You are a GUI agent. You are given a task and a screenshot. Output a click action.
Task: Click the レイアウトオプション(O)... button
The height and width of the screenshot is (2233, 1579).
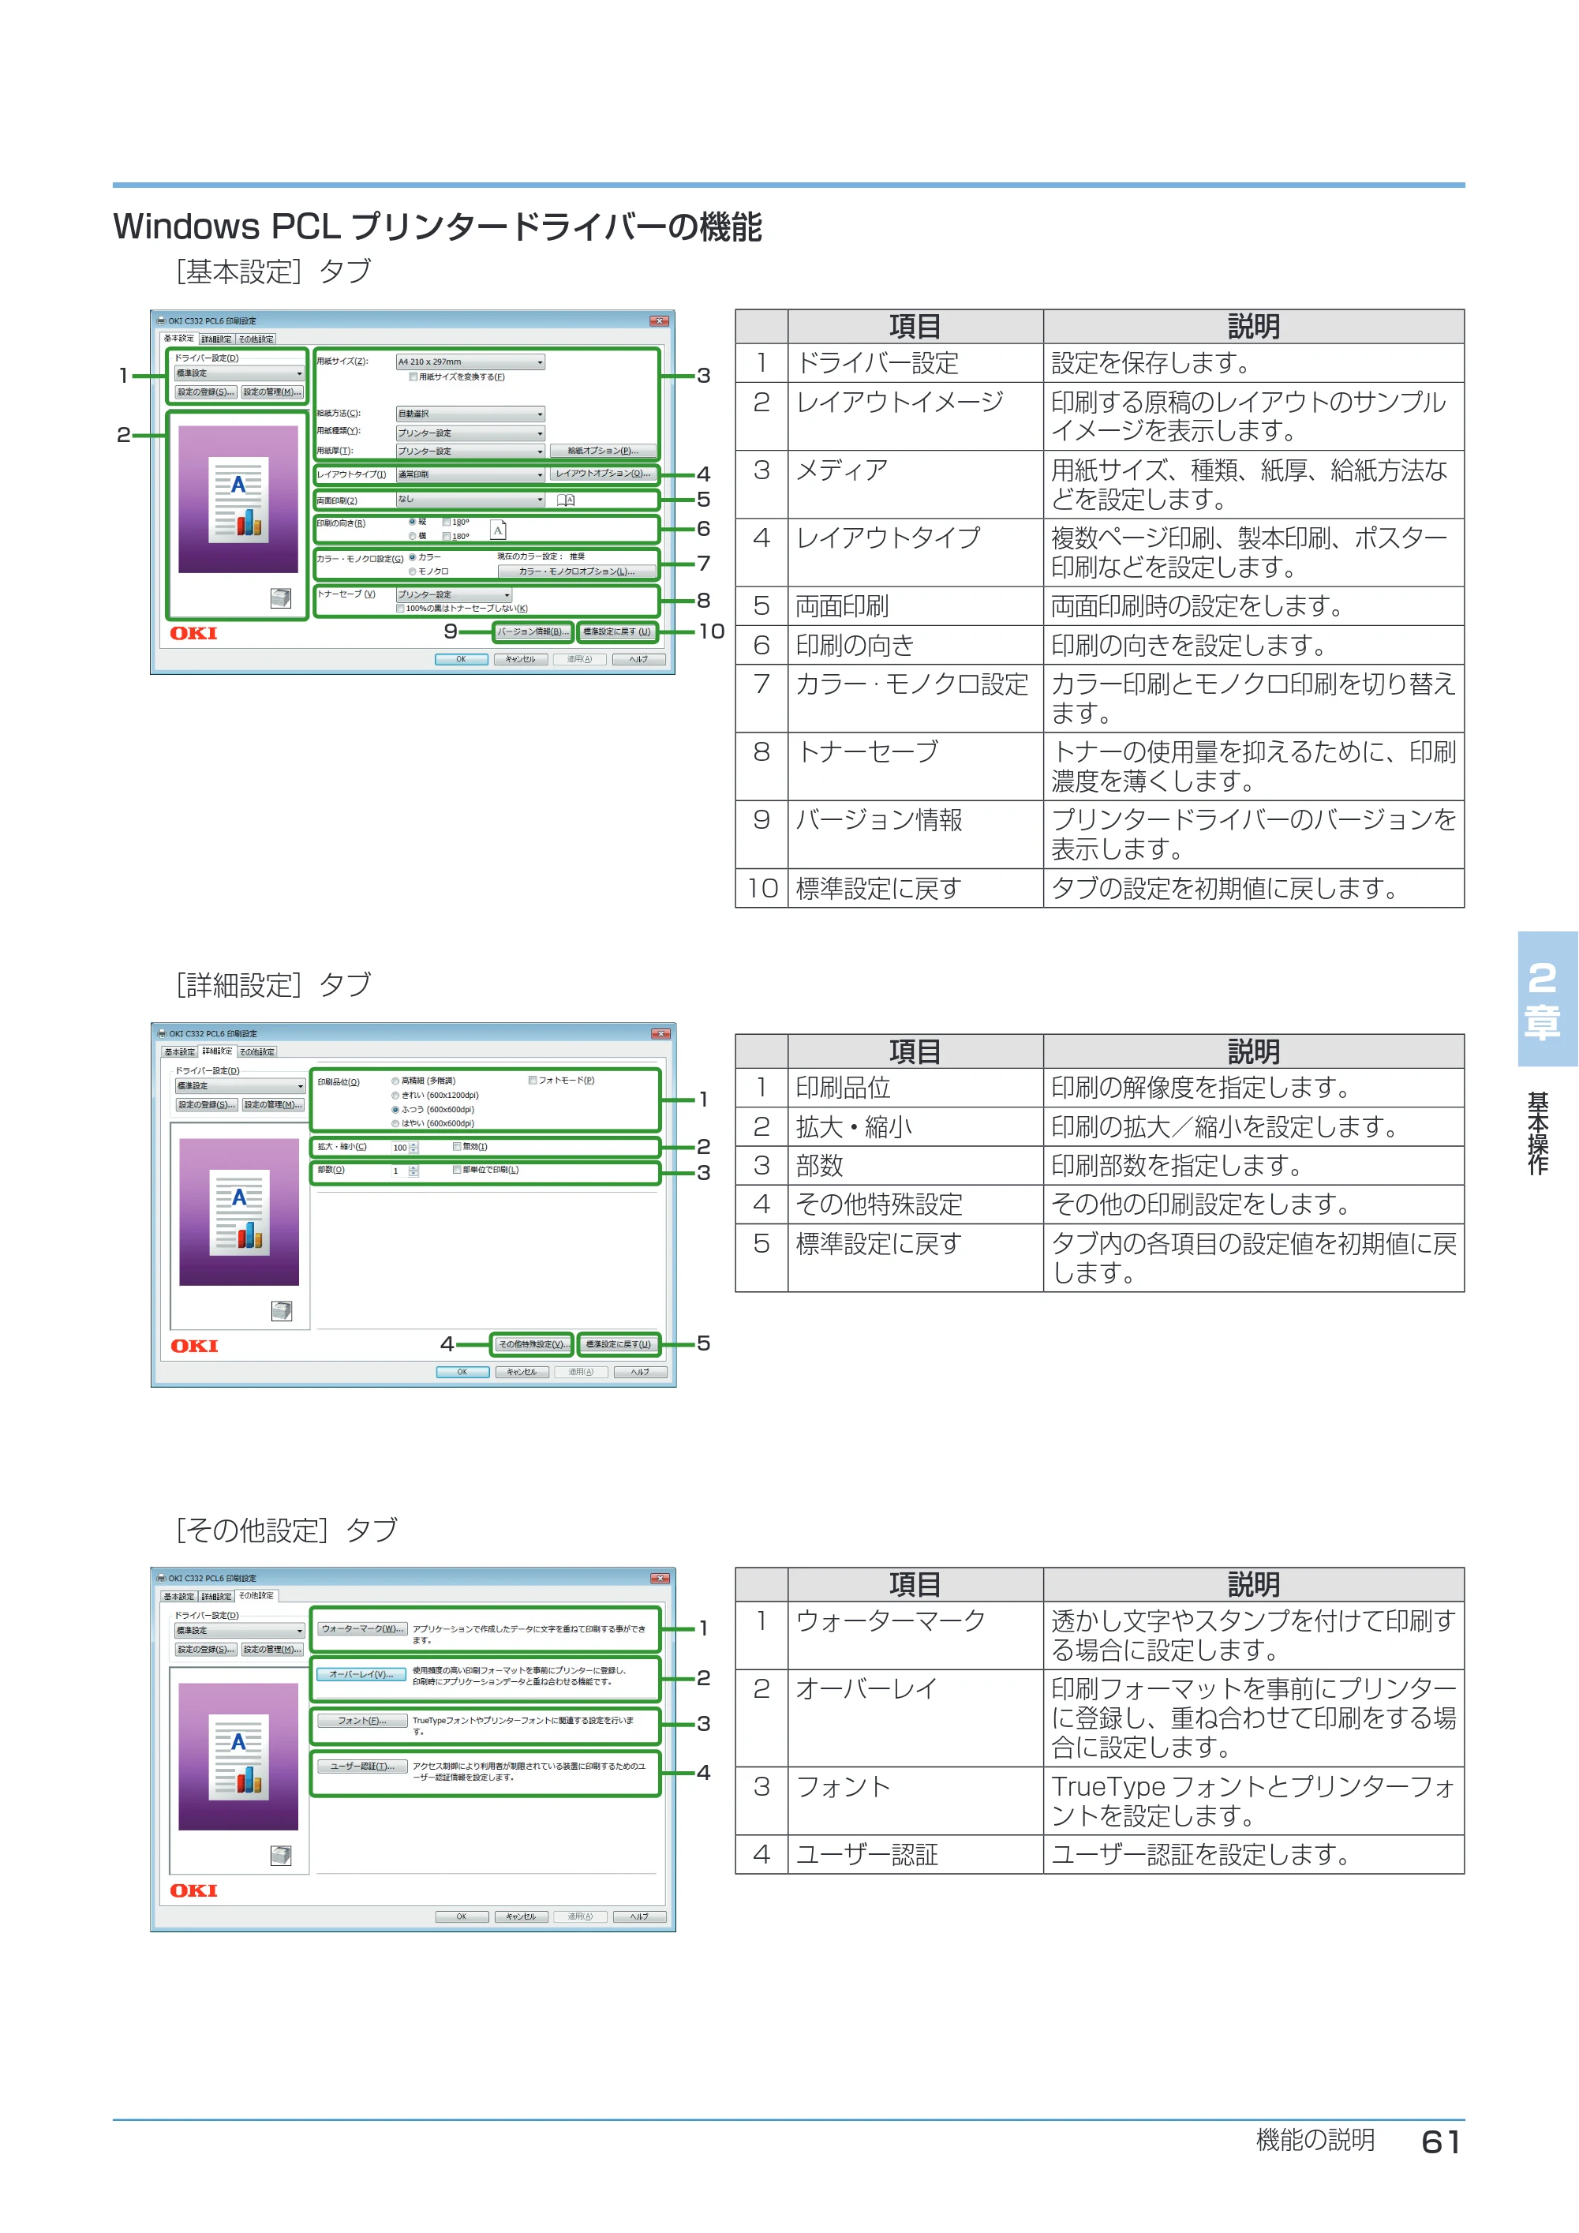pyautogui.click(x=603, y=474)
